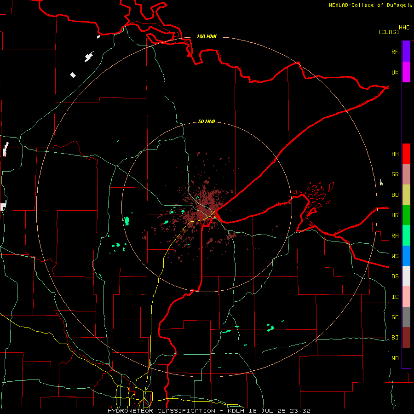Image resolution: width=414 pixels, height=414 pixels.
Task: Click the GC legend label
Action: 395,317
